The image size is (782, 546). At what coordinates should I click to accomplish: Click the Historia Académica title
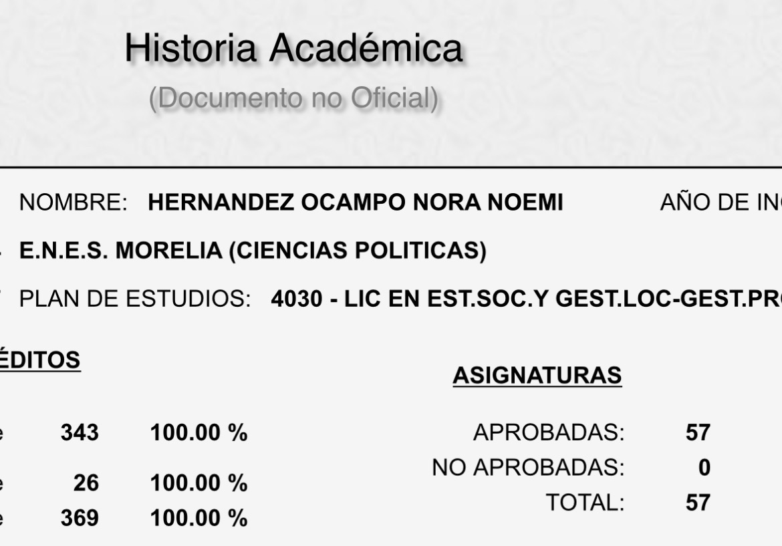click(x=293, y=49)
